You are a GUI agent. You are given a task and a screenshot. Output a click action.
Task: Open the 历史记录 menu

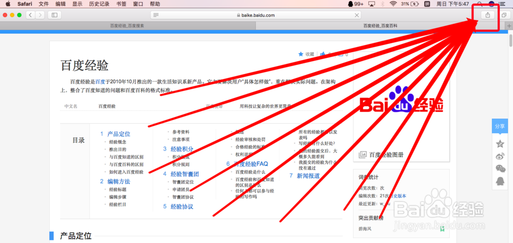pyautogui.click(x=99, y=4)
